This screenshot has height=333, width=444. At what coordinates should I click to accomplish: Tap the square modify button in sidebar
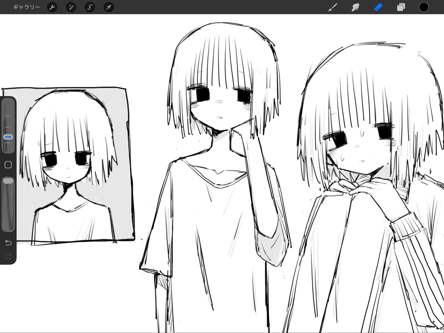point(8,165)
